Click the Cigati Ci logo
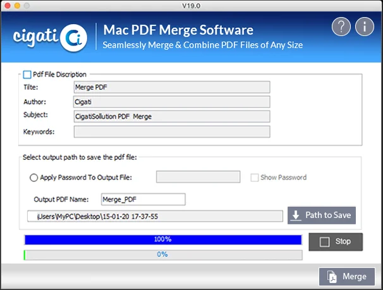Image resolution: width=383 pixels, height=290 pixels. pyautogui.click(x=50, y=37)
